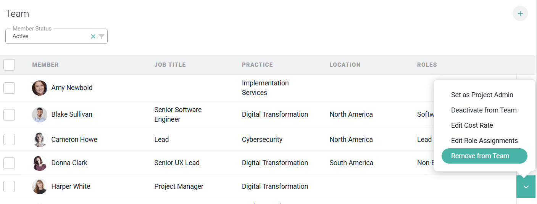The height and width of the screenshot is (204, 537).
Task: Click Amy Newbold's avatar photo
Action: point(40,88)
